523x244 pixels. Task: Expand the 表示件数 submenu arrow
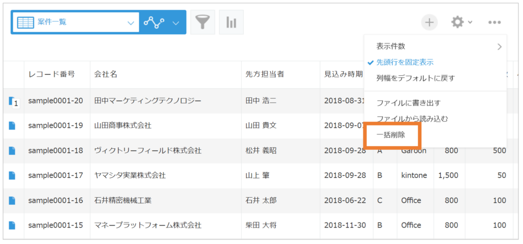tap(500, 46)
